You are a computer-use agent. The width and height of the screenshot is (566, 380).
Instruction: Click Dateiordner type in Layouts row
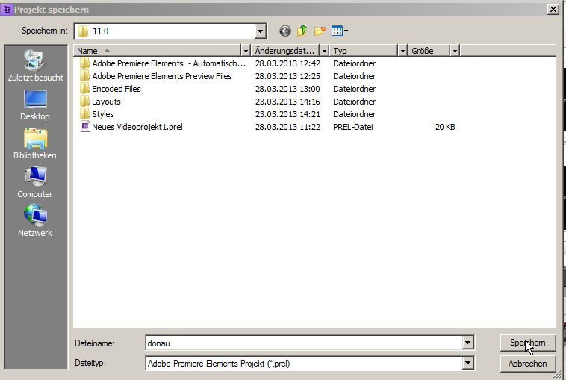point(354,102)
